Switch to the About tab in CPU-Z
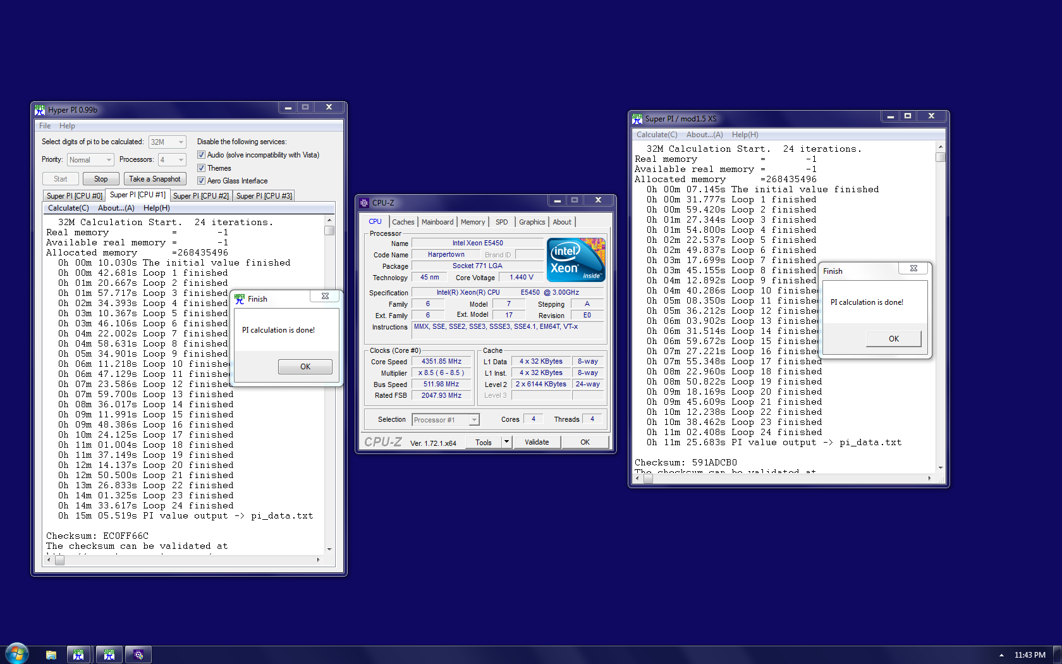Image resolution: width=1062 pixels, height=664 pixels. coord(562,222)
